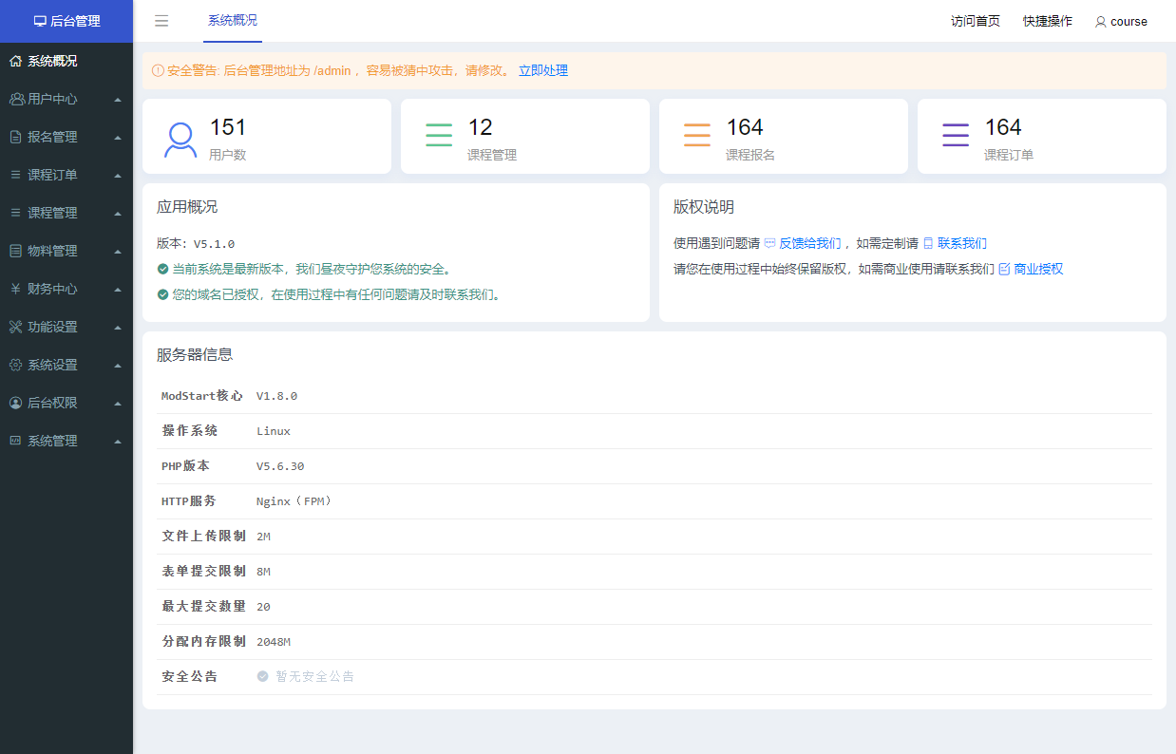Click the monitor icon beside 后台管理
This screenshot has height=754, width=1176.
click(40, 21)
